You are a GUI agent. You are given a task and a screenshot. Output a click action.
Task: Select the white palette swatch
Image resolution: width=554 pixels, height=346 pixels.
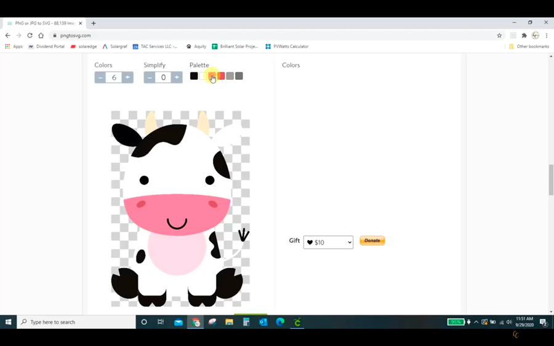click(x=203, y=76)
